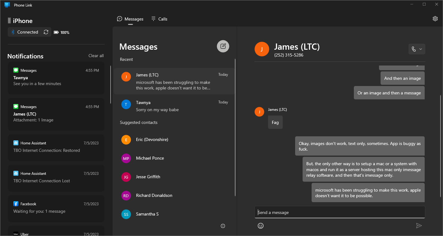The height and width of the screenshot is (236, 443).
Task: Click 'Okay, images don't work' message bubble
Action: [360, 146]
